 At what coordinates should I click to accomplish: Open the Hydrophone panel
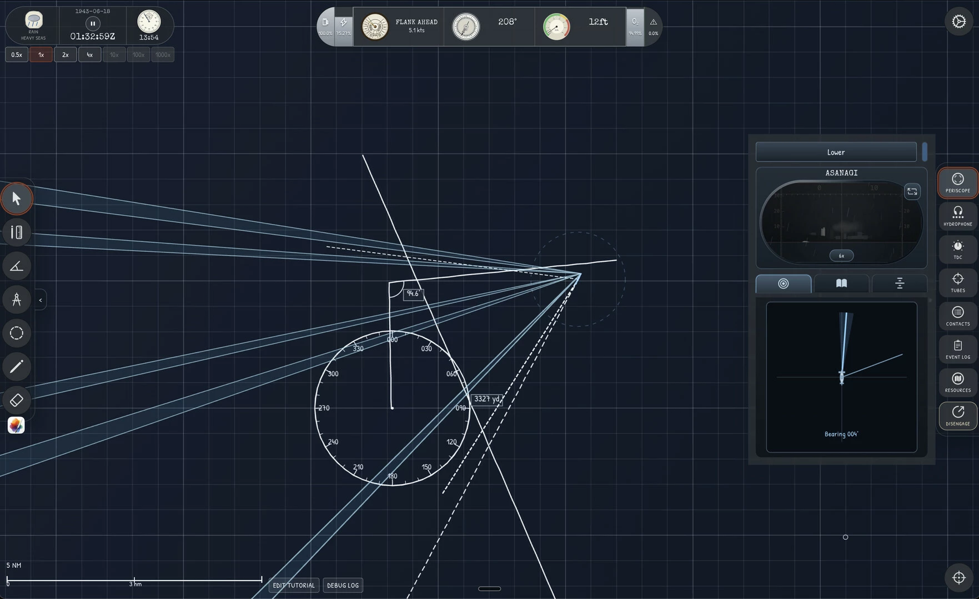click(x=958, y=216)
